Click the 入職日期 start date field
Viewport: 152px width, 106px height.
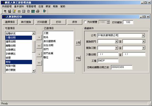pyautogui.click(x=108, y=54)
